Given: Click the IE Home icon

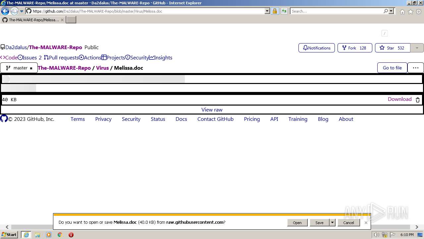Looking at the screenshot, I should [402, 12].
